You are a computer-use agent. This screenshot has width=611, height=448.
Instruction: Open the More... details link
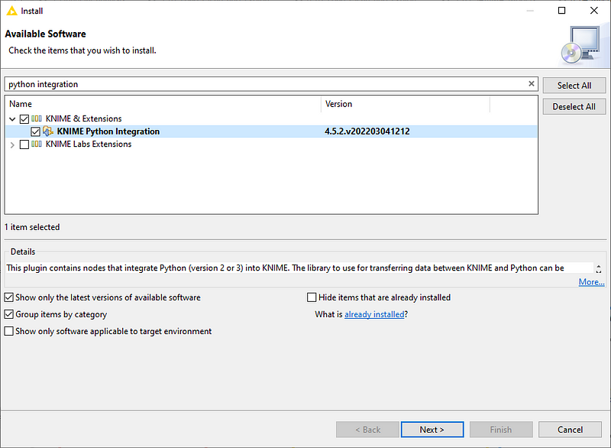coord(591,282)
